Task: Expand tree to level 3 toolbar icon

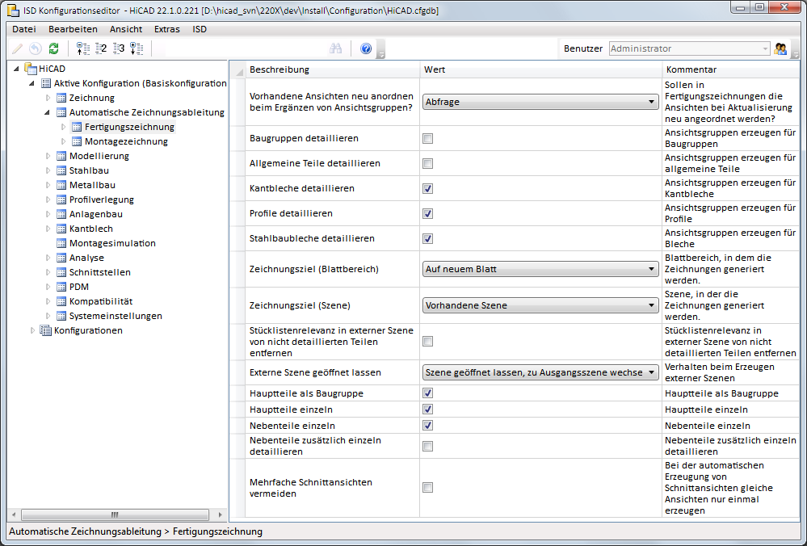Action: click(x=118, y=48)
